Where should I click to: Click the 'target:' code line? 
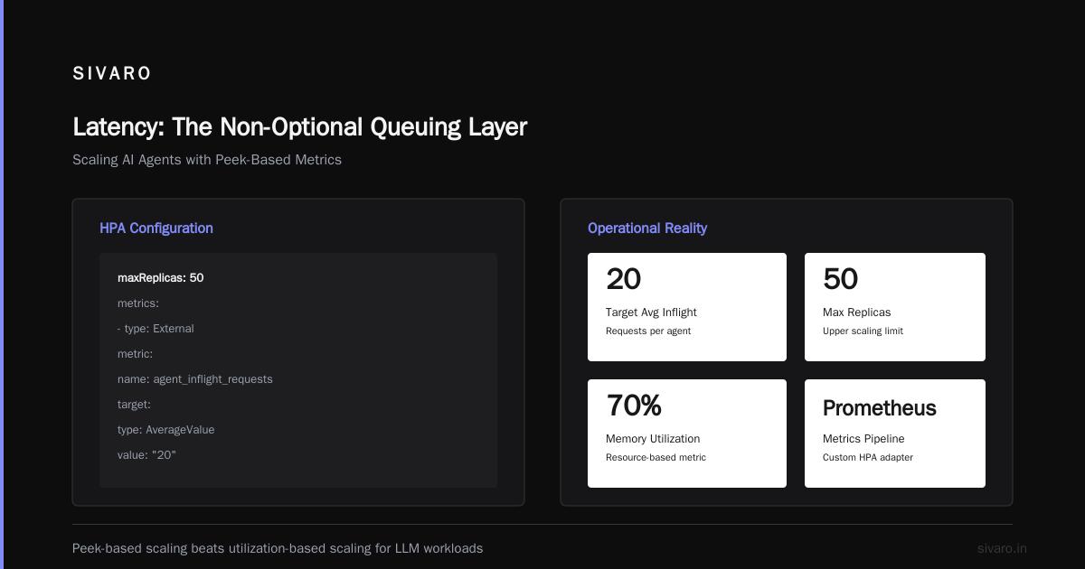(134, 404)
